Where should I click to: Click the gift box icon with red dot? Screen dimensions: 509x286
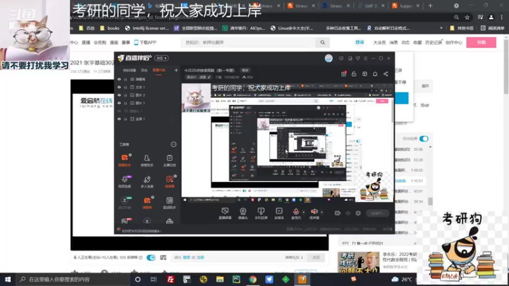344,74
